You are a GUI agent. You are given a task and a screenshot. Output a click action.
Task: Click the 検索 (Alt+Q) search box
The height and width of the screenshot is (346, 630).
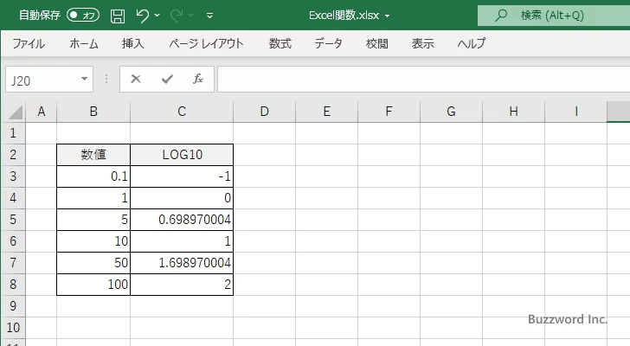[x=554, y=16]
